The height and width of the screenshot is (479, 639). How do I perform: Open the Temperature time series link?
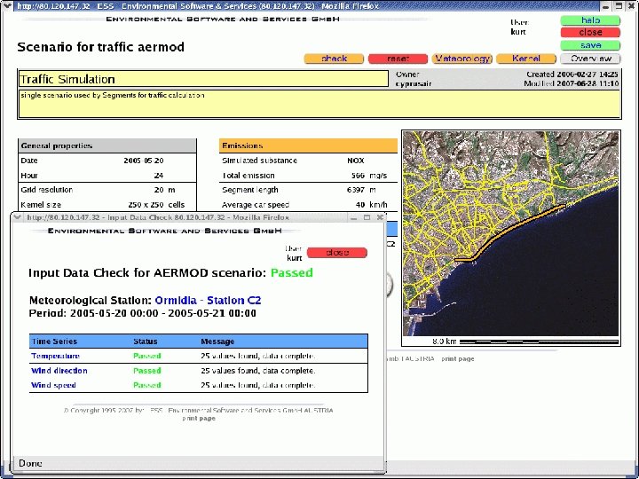[55, 356]
